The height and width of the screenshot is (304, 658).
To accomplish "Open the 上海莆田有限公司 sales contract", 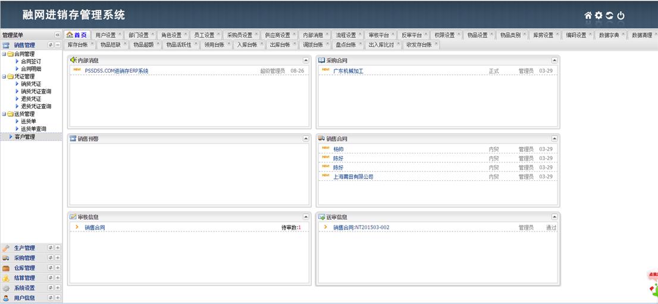I will [353, 177].
